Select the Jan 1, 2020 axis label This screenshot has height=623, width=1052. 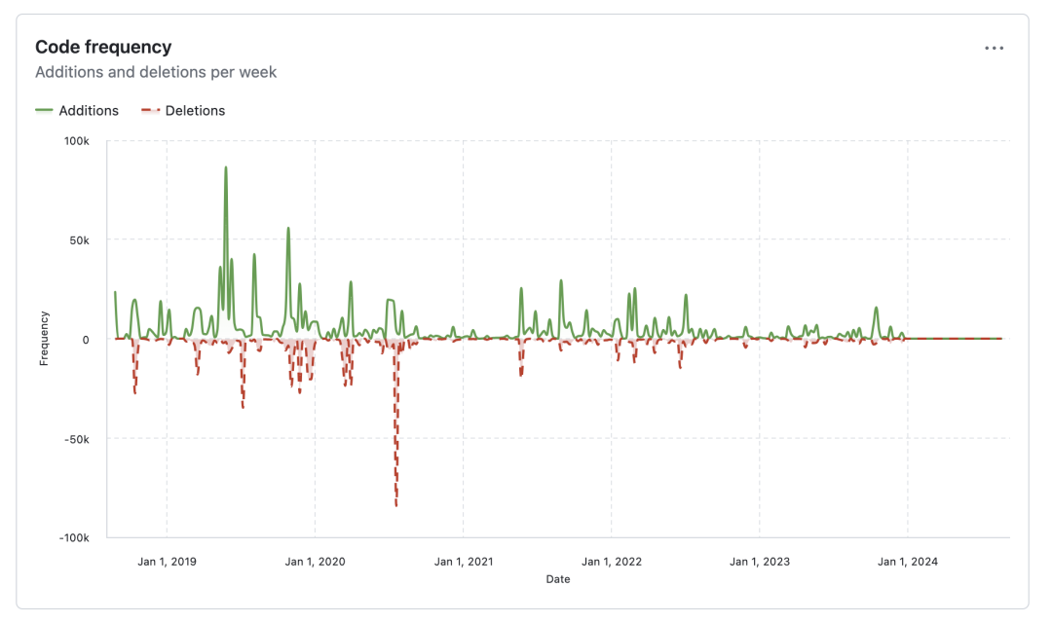coord(315,562)
